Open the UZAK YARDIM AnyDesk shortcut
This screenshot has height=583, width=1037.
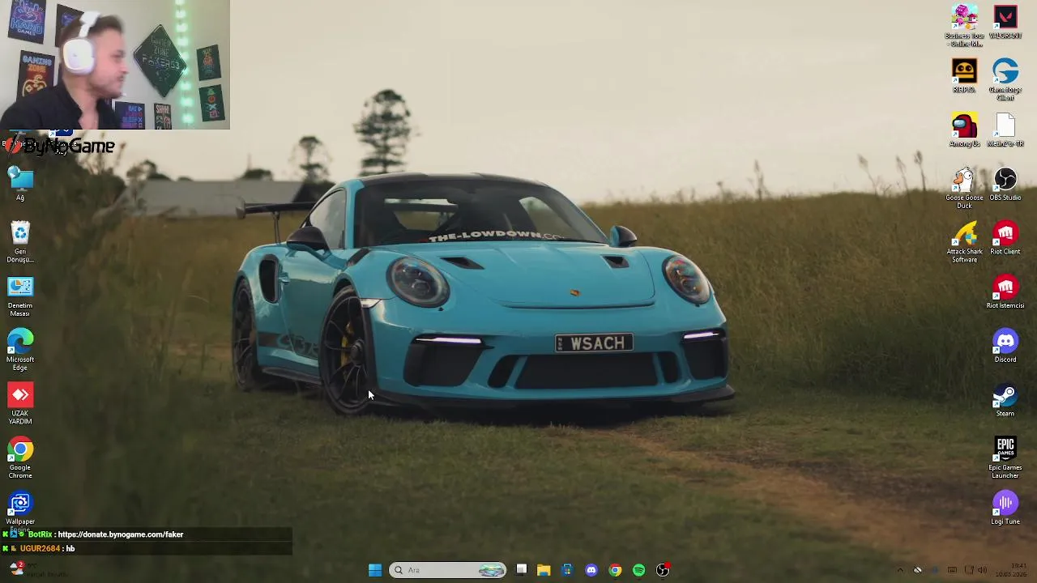(20, 403)
